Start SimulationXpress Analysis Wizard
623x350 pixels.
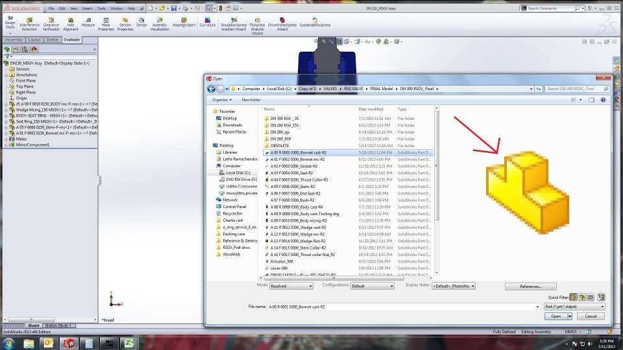234,24
